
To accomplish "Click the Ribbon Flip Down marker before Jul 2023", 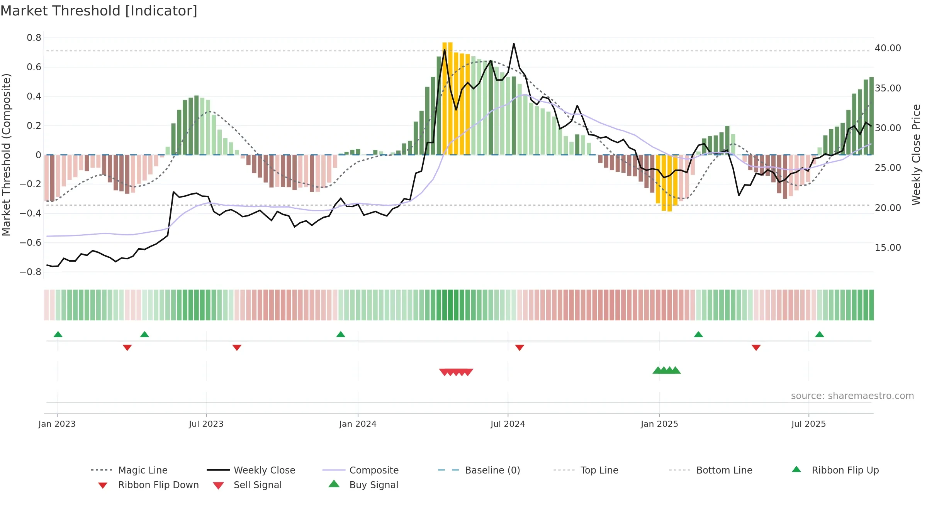I will 127,348.
